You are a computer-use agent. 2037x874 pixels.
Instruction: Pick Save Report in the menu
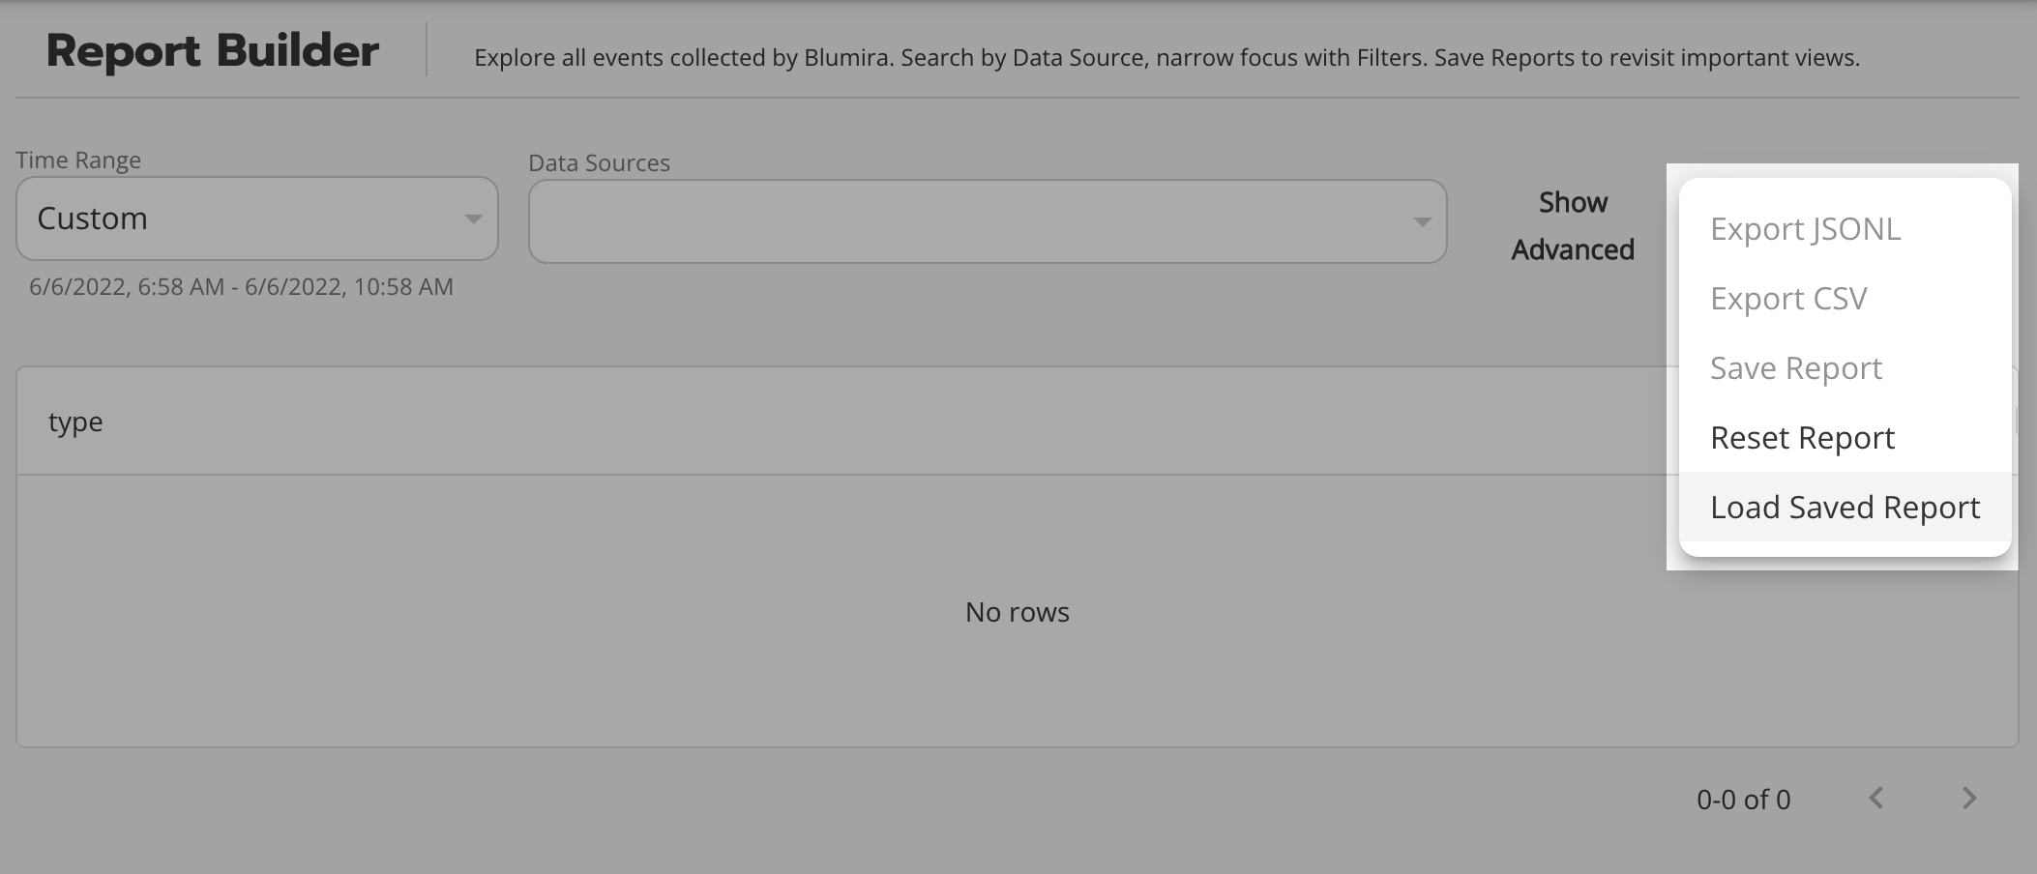tap(1795, 368)
